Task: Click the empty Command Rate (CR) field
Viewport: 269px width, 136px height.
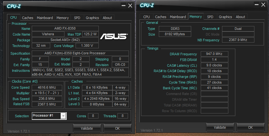Action: point(214,94)
